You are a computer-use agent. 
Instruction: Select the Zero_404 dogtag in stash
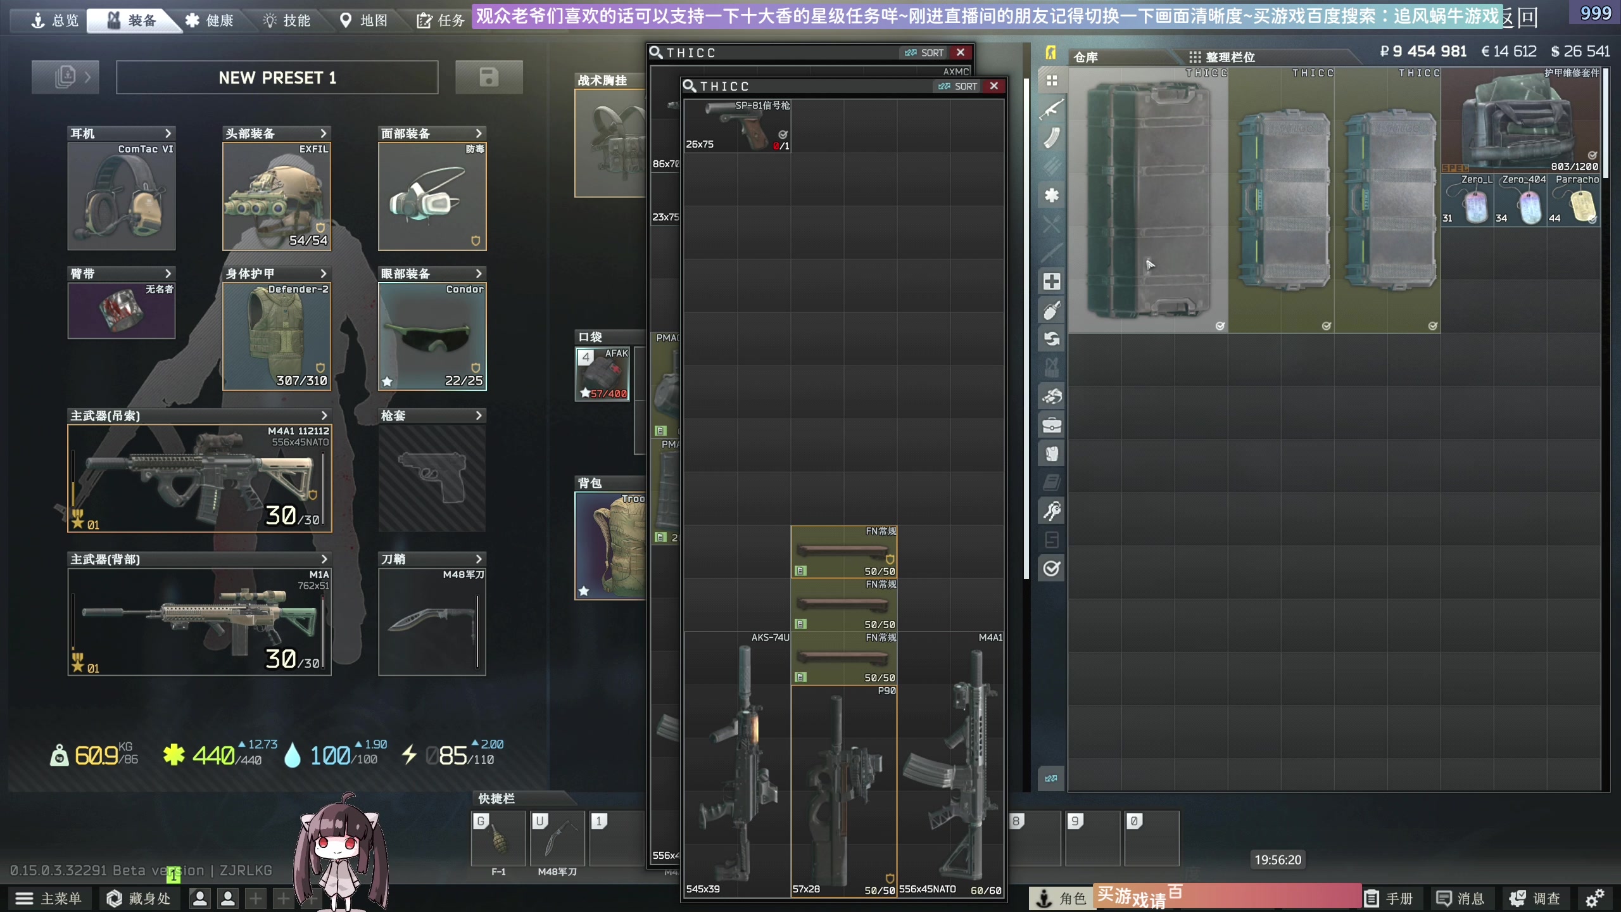1521,199
